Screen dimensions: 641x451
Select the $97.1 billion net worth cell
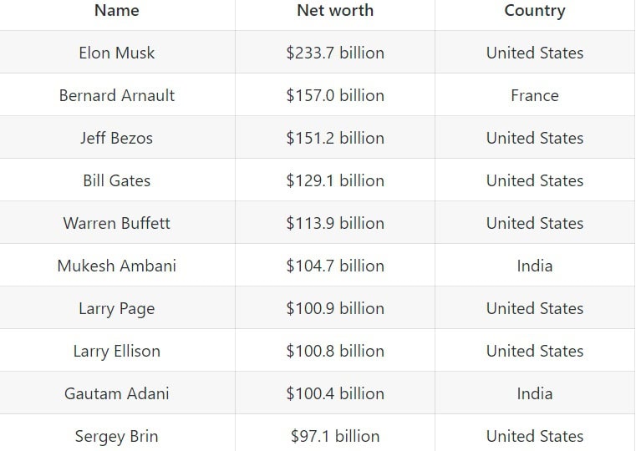pos(335,436)
